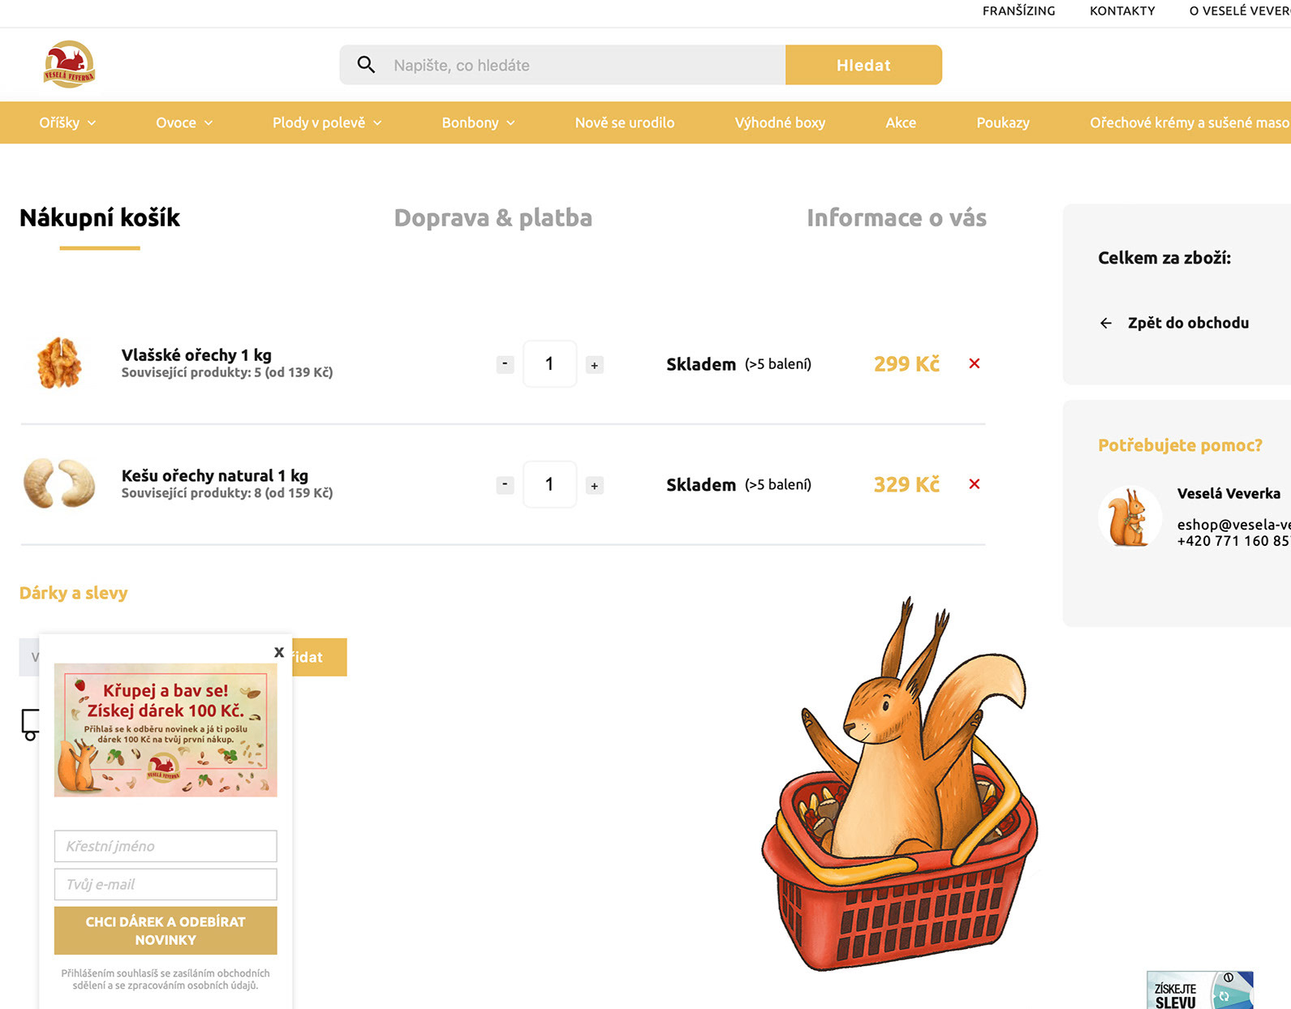1291x1009 pixels.
Task: Expand the Oříšky menu dropdown
Action: tap(67, 122)
